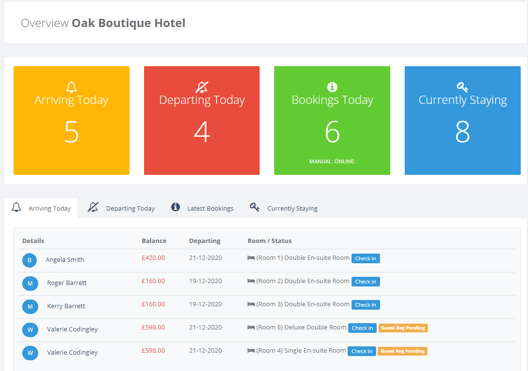This screenshot has width=528, height=371.
Task: Click the 'W' avatar beside Valerie Codingley
Action: coord(29,329)
